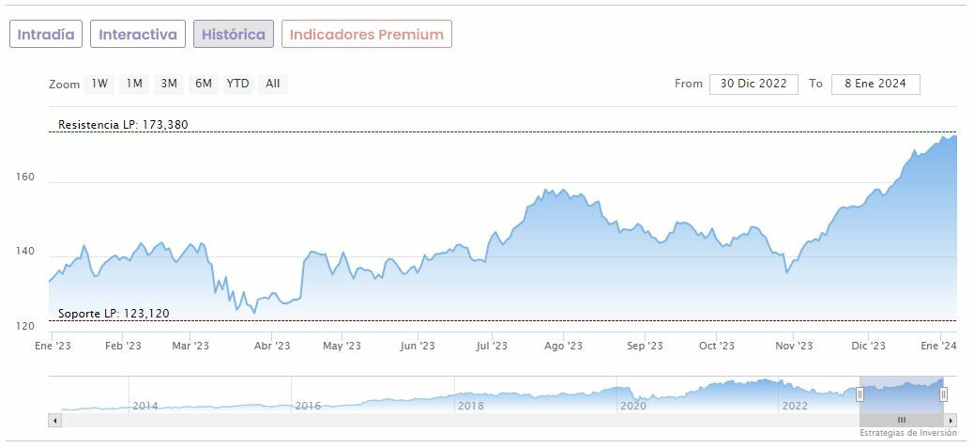Set zoom range to 1W

pyautogui.click(x=99, y=84)
